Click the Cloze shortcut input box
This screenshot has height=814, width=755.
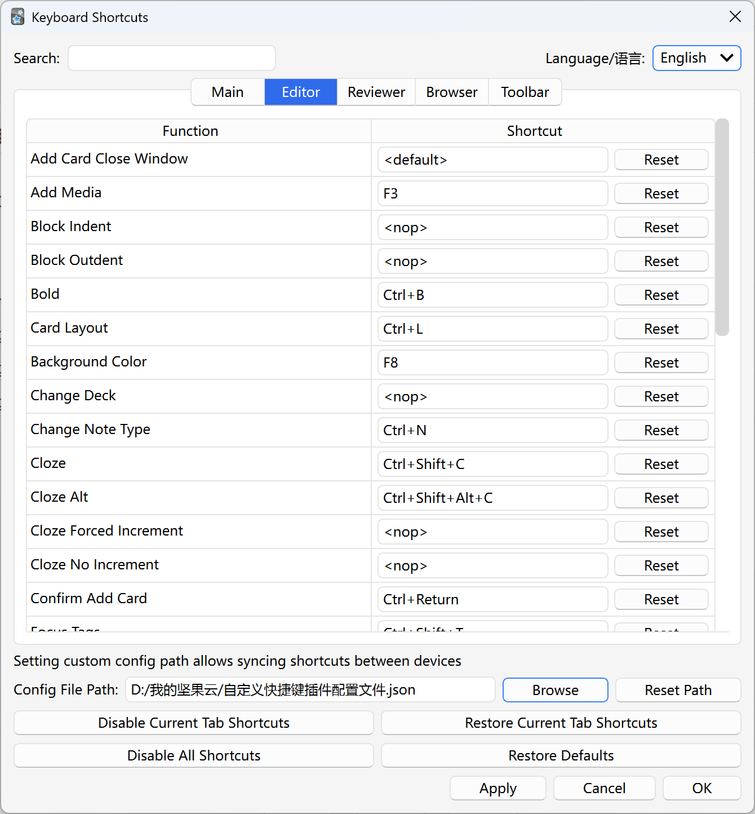tap(492, 464)
